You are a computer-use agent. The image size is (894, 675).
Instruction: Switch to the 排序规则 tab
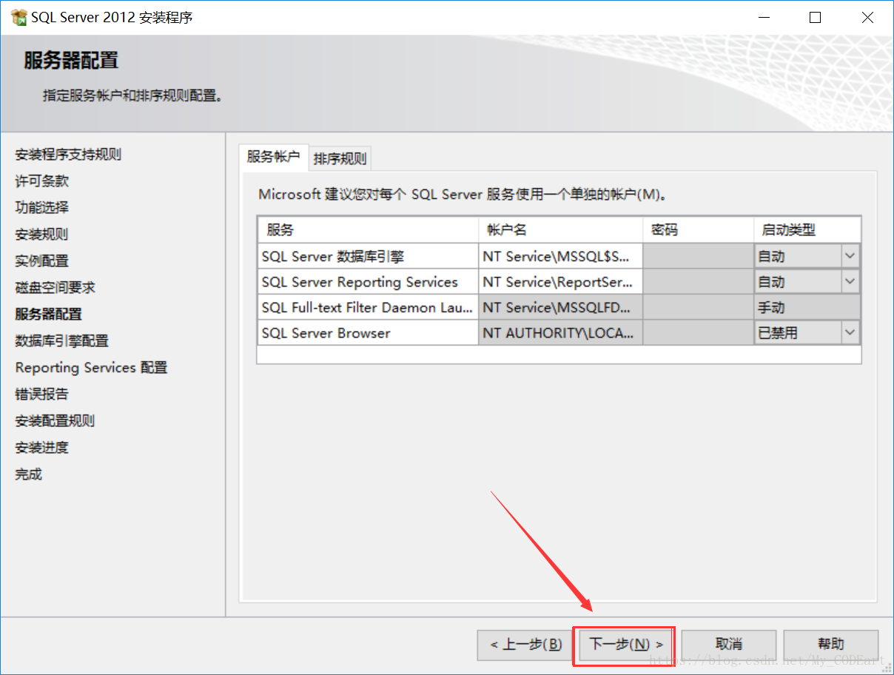click(x=340, y=158)
